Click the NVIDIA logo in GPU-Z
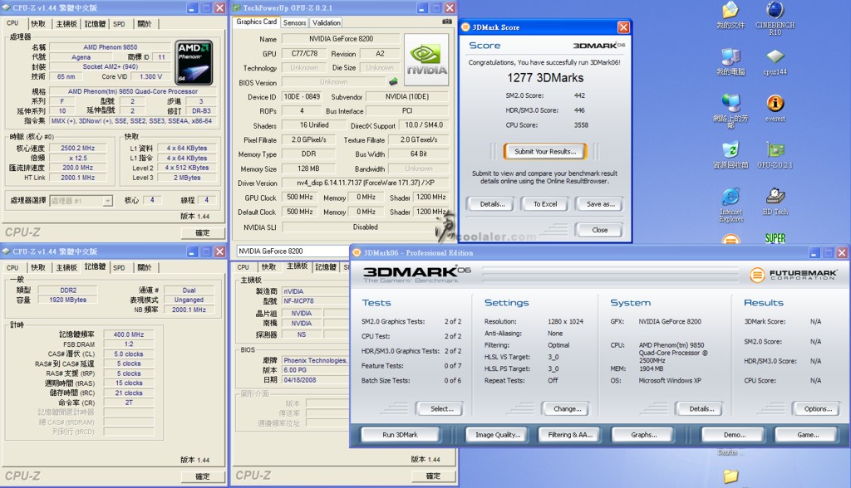Viewport: 851px width, 488px height. point(426,60)
